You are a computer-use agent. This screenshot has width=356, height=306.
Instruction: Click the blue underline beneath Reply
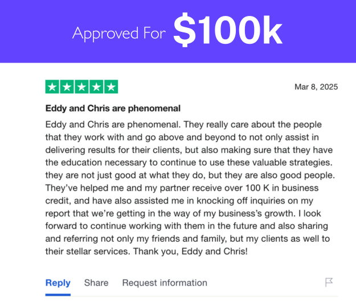(58, 295)
